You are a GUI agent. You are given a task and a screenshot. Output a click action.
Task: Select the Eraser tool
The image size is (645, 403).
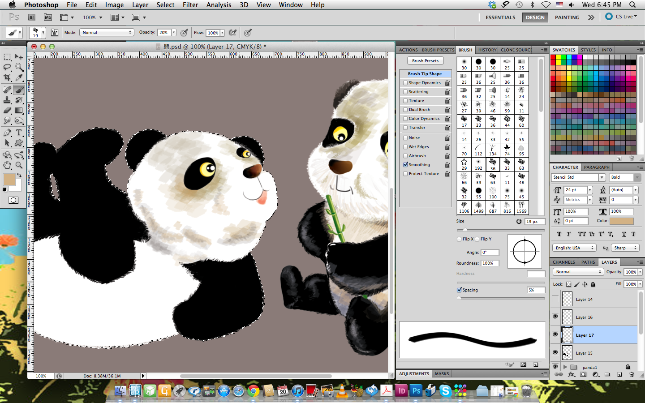coord(7,110)
